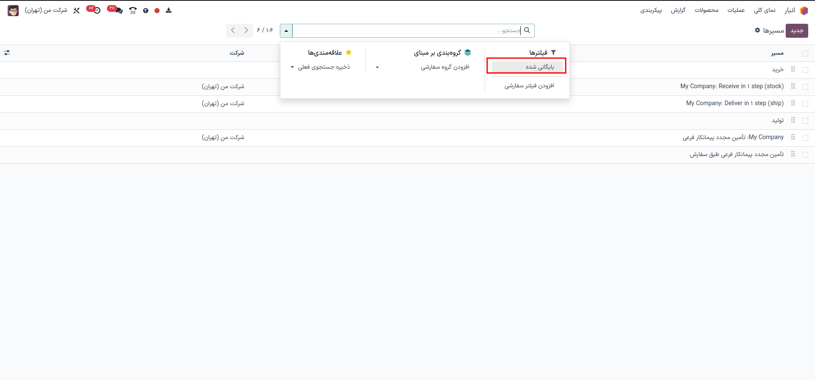Select the checkbox for خرید row
The image size is (815, 380).
(805, 70)
